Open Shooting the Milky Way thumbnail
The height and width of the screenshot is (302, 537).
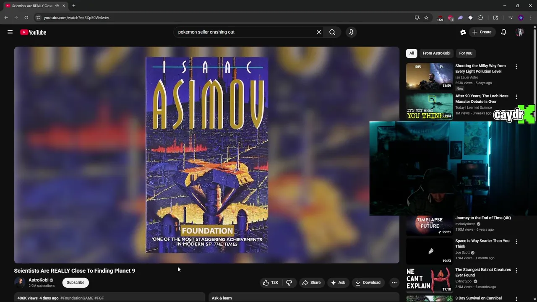point(429,76)
